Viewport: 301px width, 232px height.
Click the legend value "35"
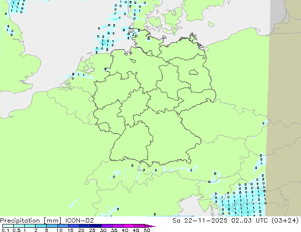[x=114, y=230]
